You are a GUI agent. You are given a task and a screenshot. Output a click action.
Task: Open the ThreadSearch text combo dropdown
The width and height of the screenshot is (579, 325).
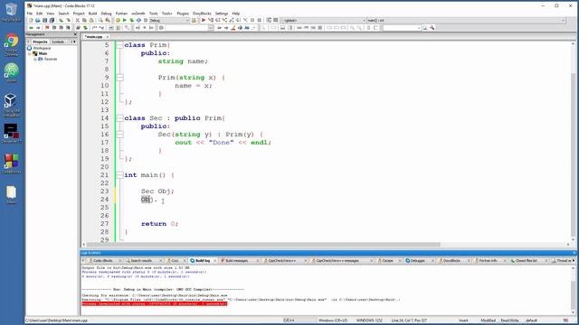419,28
